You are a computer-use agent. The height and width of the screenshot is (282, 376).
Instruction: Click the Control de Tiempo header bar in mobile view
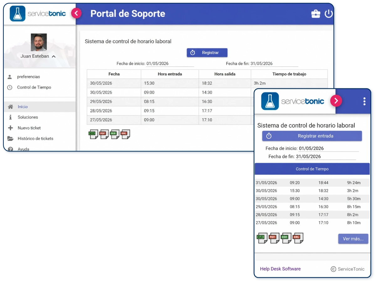pyautogui.click(x=312, y=169)
